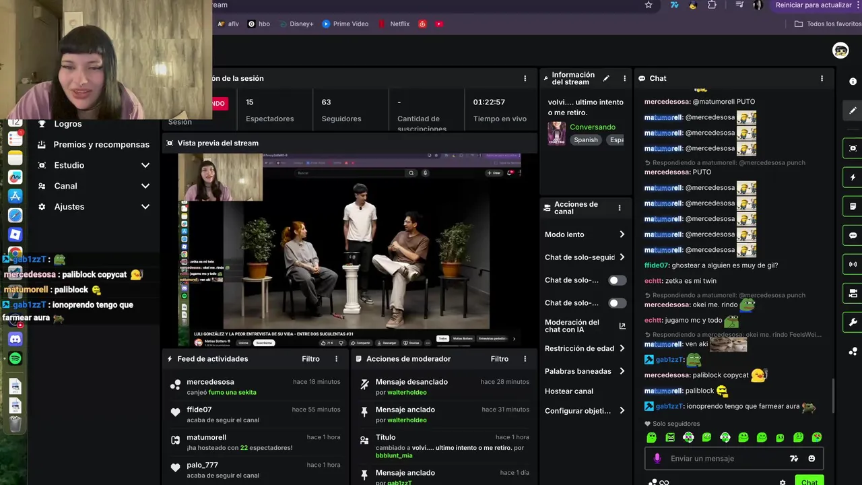The width and height of the screenshot is (862, 485).
Task: Click Reiniciar para actualizar button
Action: pyautogui.click(x=814, y=5)
